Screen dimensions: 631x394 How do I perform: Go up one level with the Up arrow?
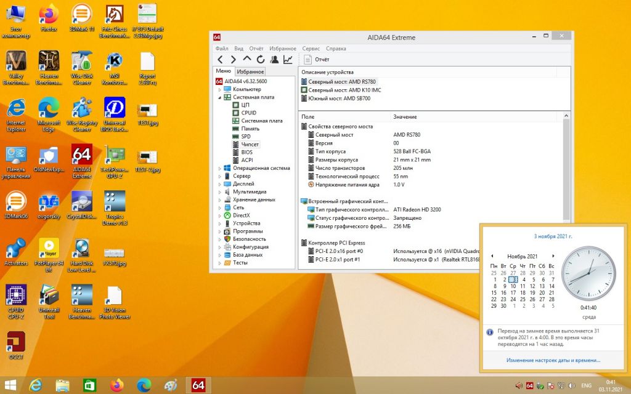[246, 59]
